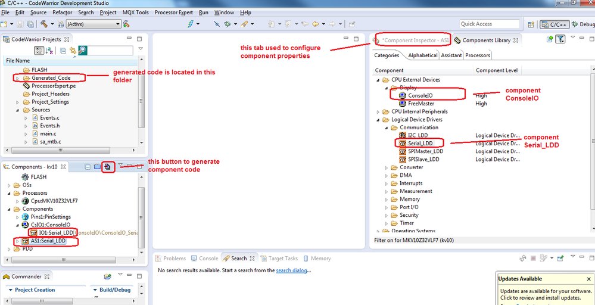Collapse the Sources folder
This screenshot has height=305, width=595.
click(x=17, y=110)
